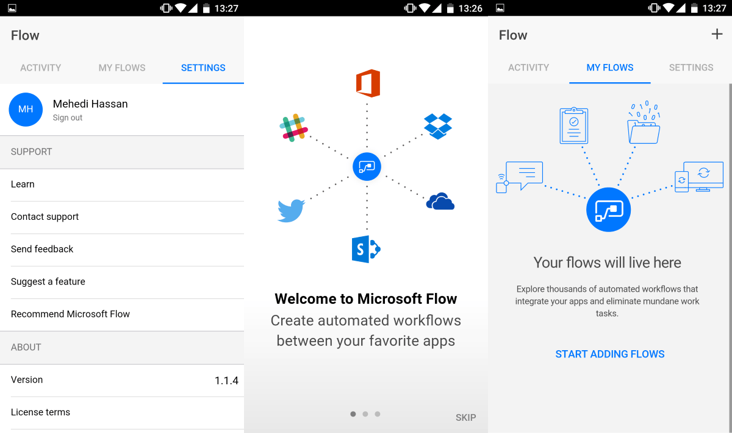732x433 pixels.
Task: Switch to the ACTIVITY tab
Action: pyautogui.click(x=40, y=68)
